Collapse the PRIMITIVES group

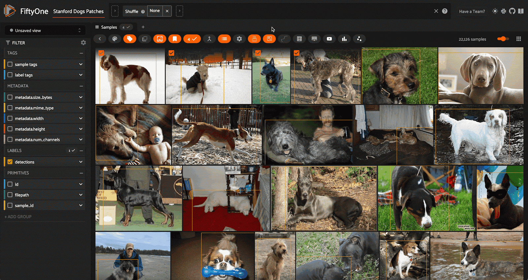tap(81, 173)
